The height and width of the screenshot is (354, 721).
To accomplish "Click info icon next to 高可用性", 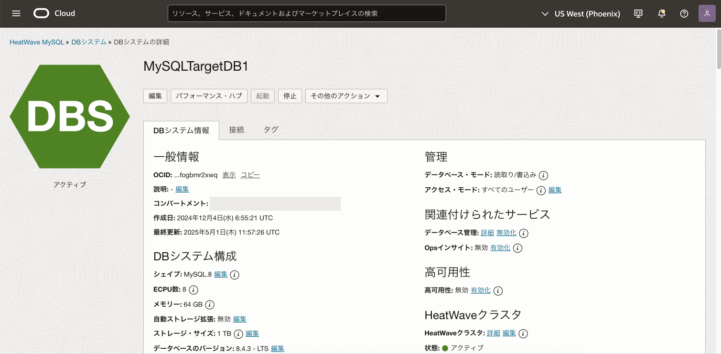I will (498, 290).
